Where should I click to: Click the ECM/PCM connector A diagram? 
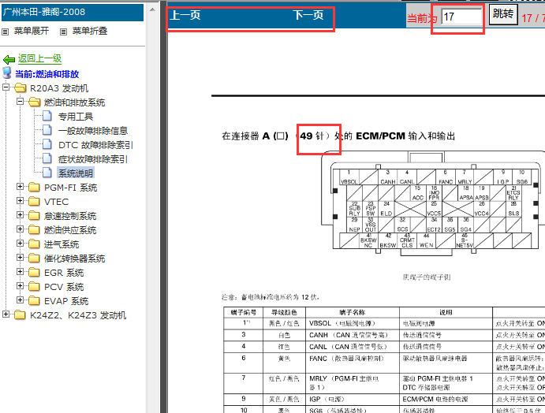point(433,204)
